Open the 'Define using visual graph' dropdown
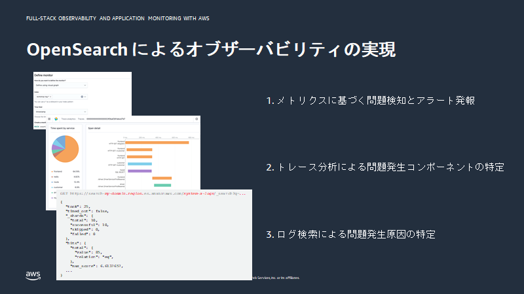This screenshot has width=524, height=294. pos(61,86)
